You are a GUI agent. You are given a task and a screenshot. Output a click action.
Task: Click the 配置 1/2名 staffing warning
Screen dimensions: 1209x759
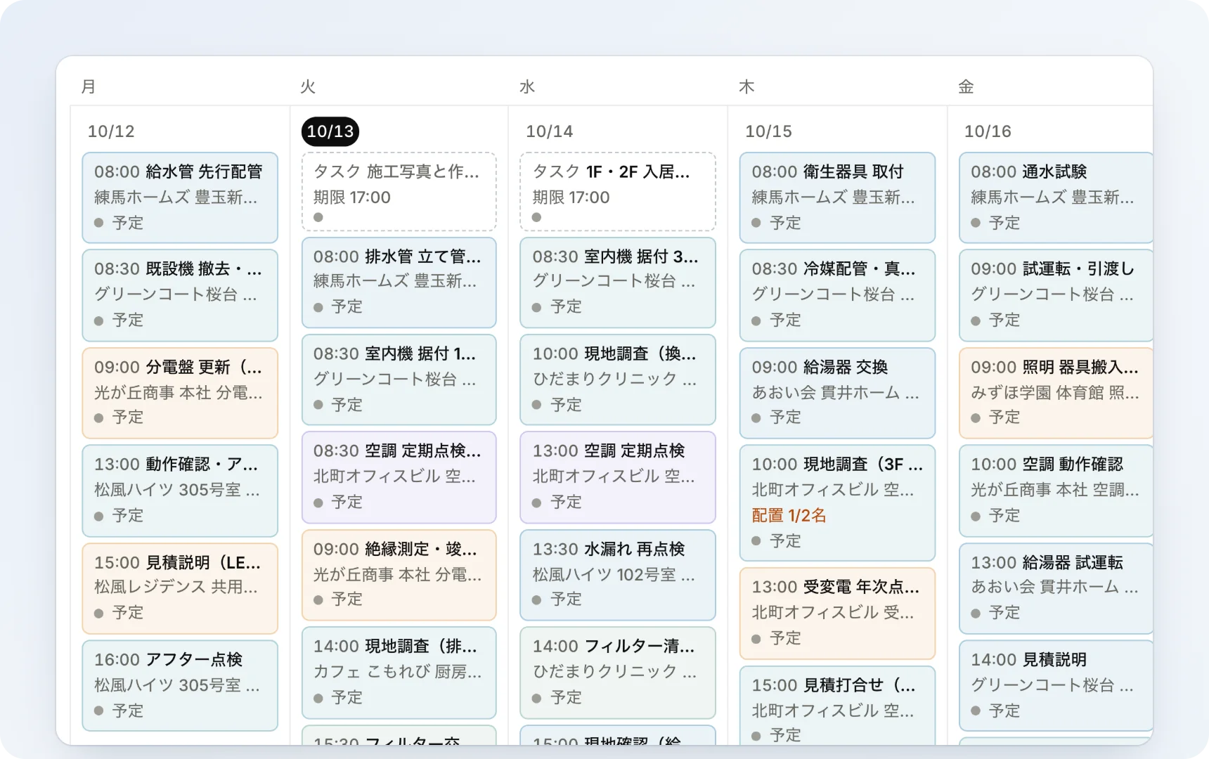[x=789, y=516]
